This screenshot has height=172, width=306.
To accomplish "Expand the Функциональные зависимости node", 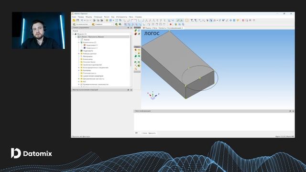I will [x=79, y=85].
